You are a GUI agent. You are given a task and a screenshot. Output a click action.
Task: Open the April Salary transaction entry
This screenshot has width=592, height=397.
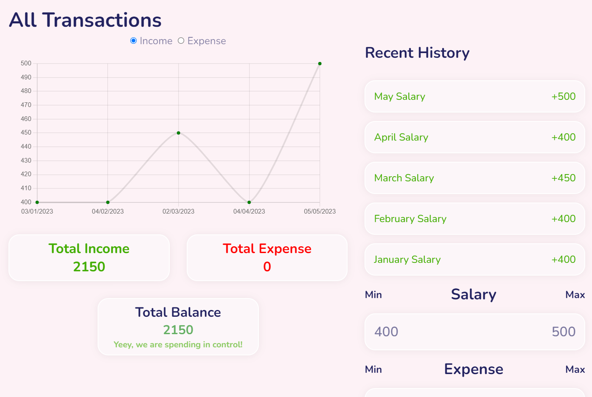click(474, 137)
